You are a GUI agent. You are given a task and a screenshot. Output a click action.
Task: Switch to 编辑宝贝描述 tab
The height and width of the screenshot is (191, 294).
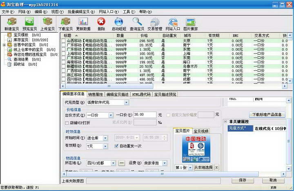click(117, 94)
